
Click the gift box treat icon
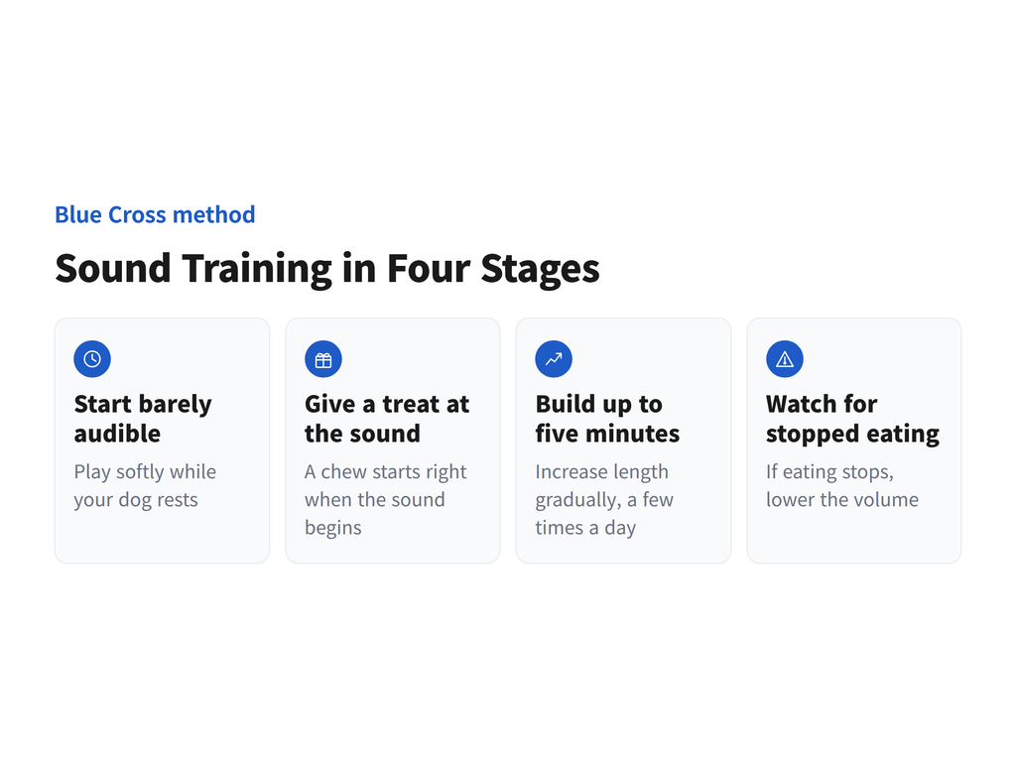click(x=323, y=359)
